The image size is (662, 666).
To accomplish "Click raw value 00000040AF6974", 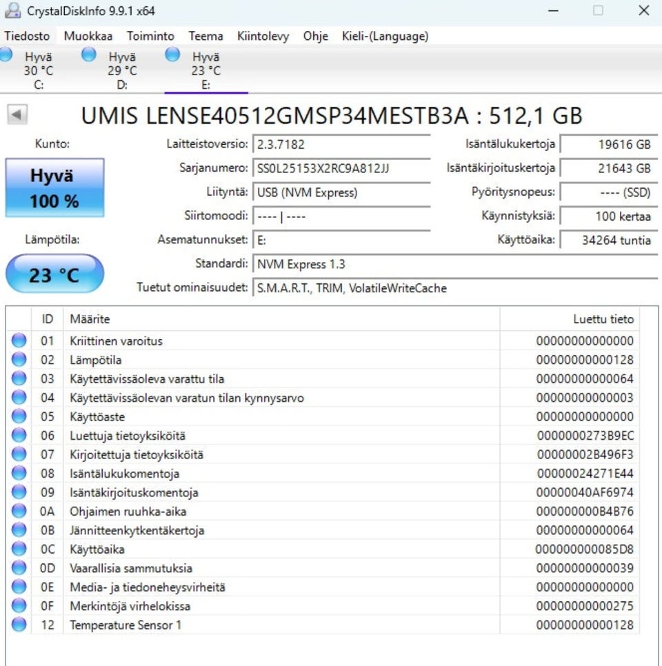I will 585,492.
